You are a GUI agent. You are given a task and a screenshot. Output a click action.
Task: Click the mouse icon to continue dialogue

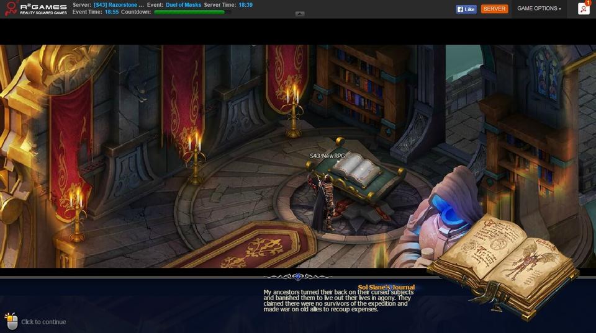coord(11,321)
